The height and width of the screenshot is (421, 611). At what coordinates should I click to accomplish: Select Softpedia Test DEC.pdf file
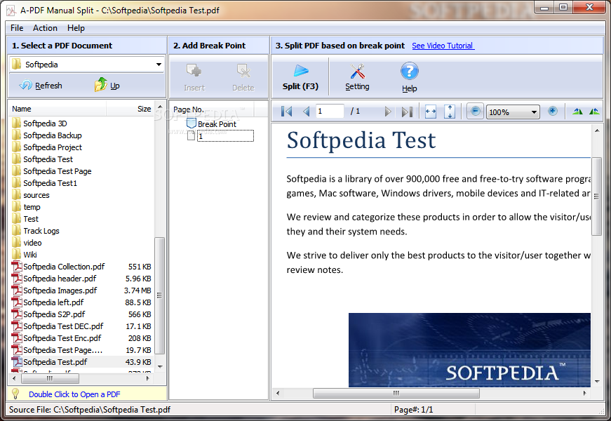coord(63,326)
